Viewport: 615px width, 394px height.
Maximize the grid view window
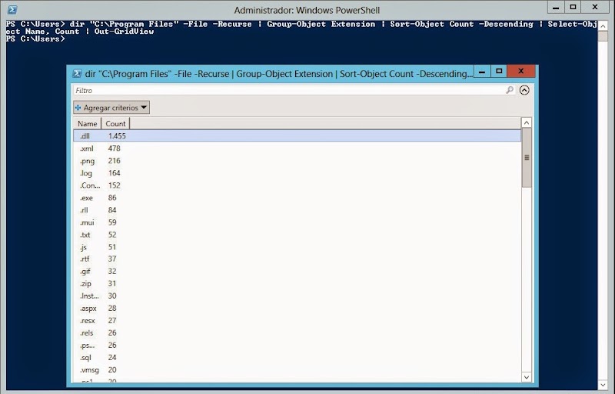point(499,72)
